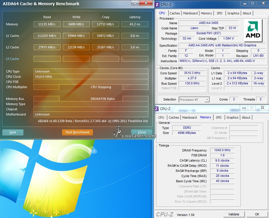Go to About tab in upper CPU-Z window

click(x=247, y=13)
